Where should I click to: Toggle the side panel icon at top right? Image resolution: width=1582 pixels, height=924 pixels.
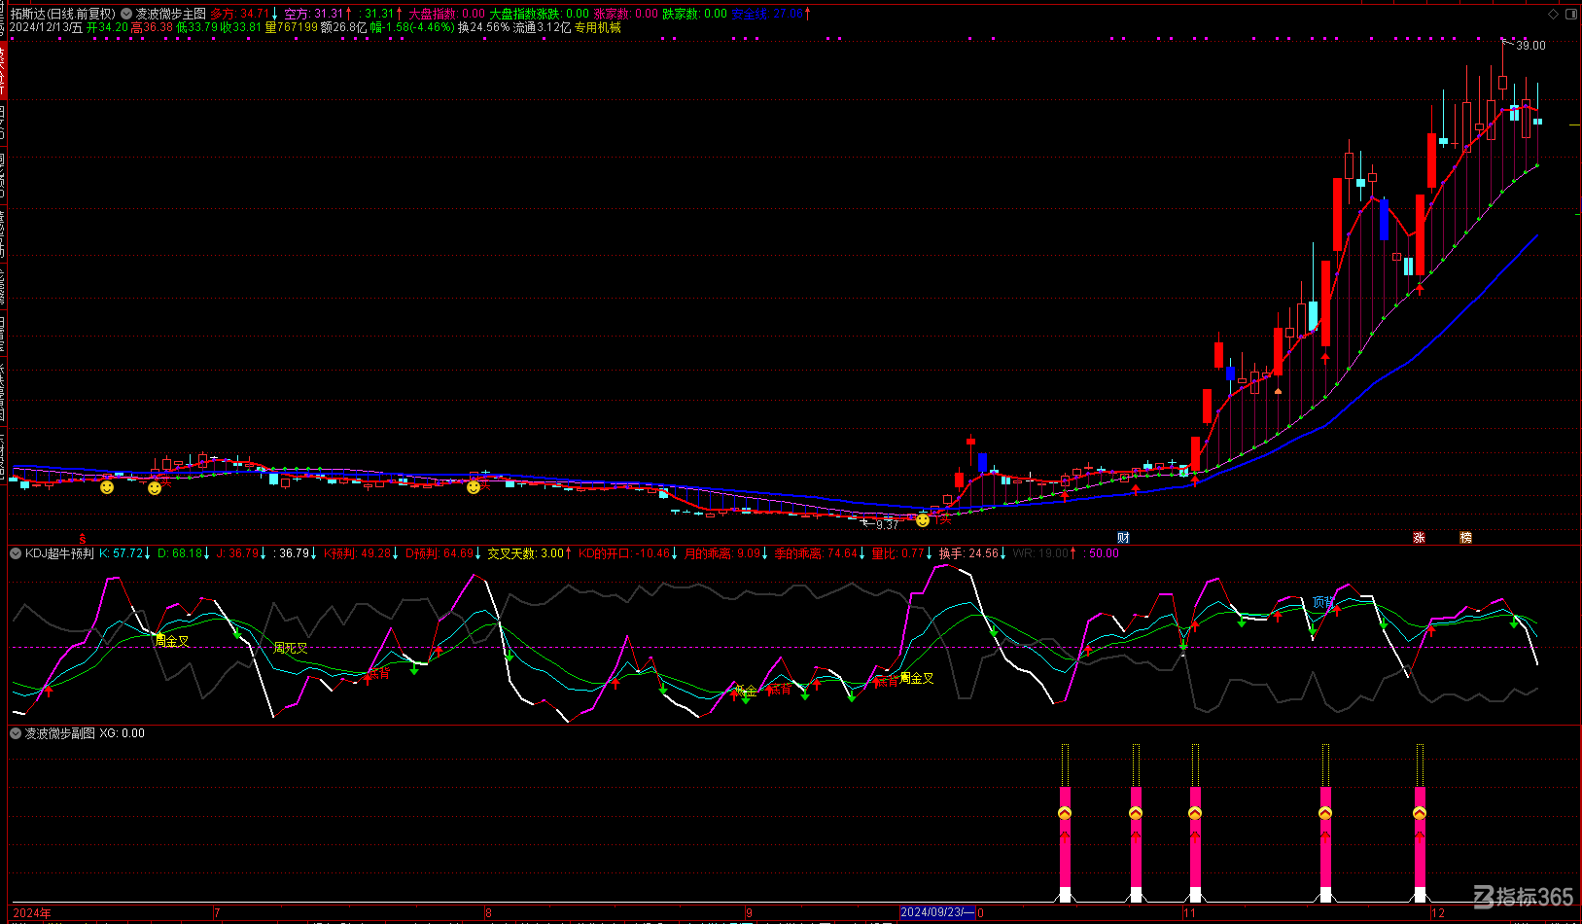tap(1571, 14)
